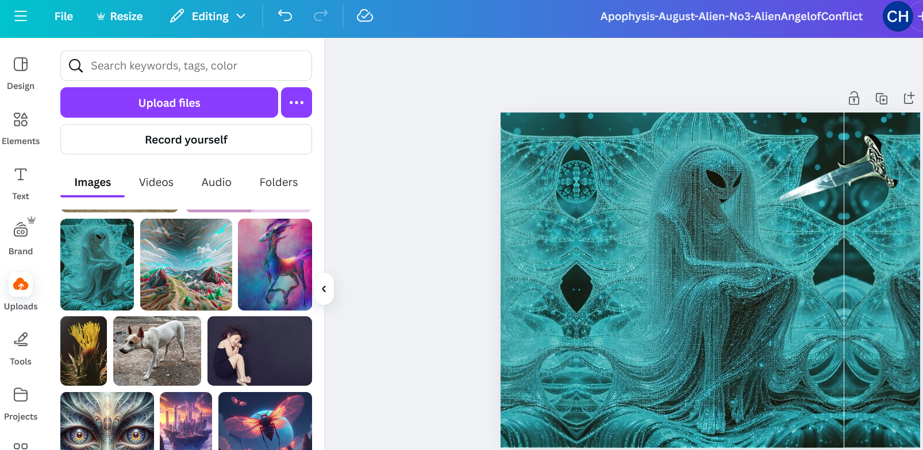The width and height of the screenshot is (923, 450).
Task: Open the CH account avatar
Action: tap(898, 16)
